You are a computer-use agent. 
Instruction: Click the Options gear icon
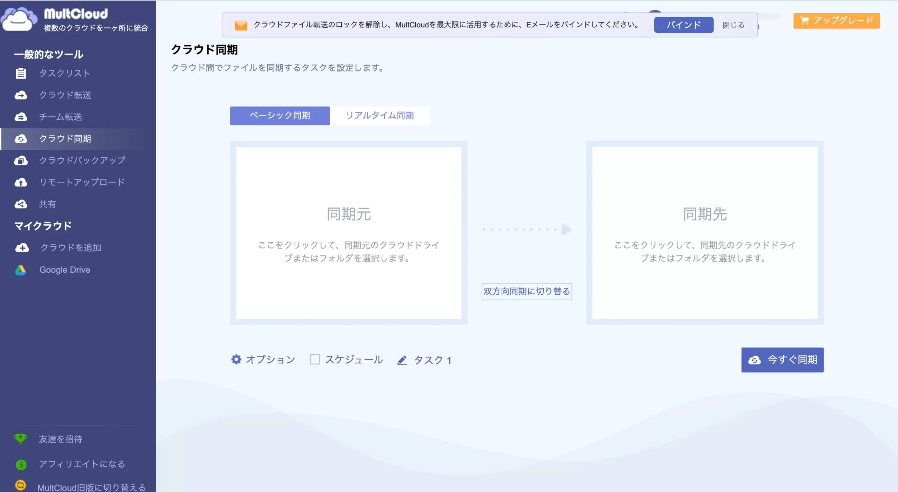point(236,360)
